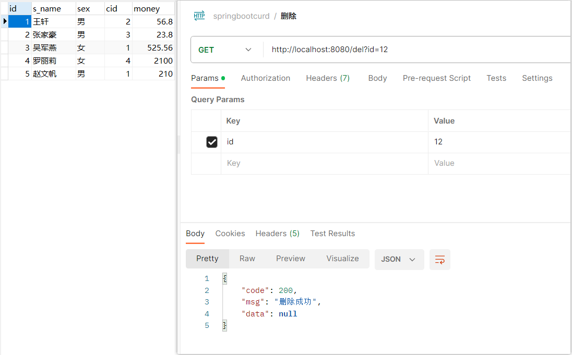Click the empty Key placeholder field
This screenshot has width=572, height=355.
tap(324, 163)
